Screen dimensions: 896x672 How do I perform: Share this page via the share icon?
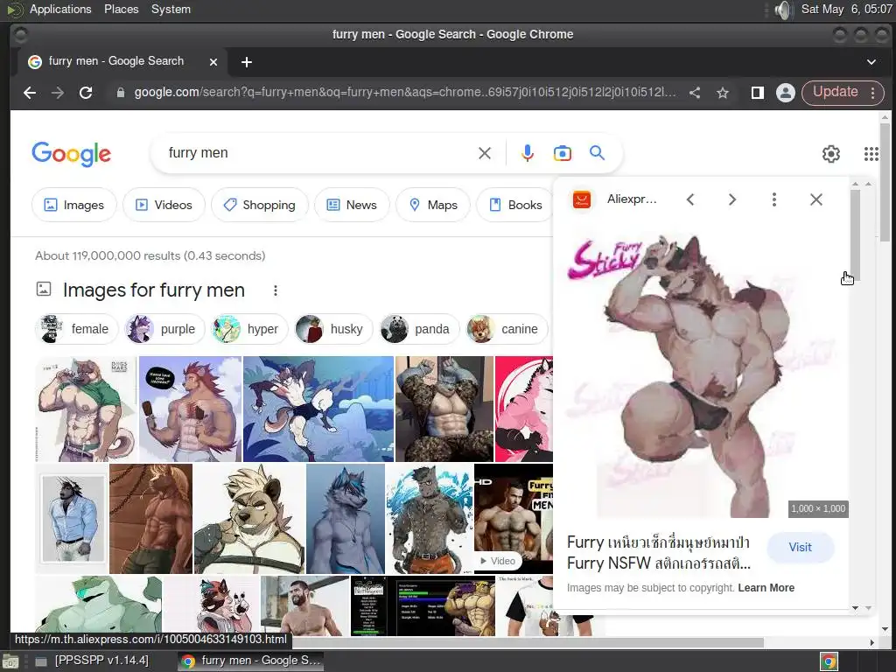click(x=695, y=93)
